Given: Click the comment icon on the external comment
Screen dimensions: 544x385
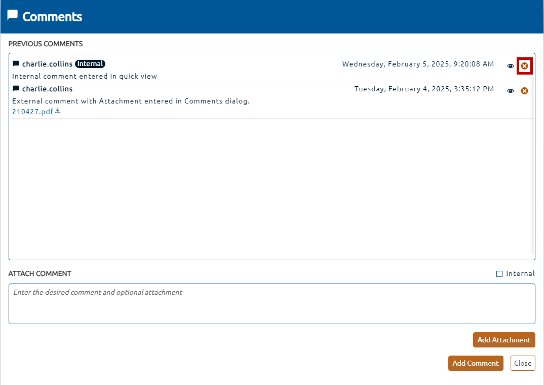Looking at the screenshot, I should 16,89.
